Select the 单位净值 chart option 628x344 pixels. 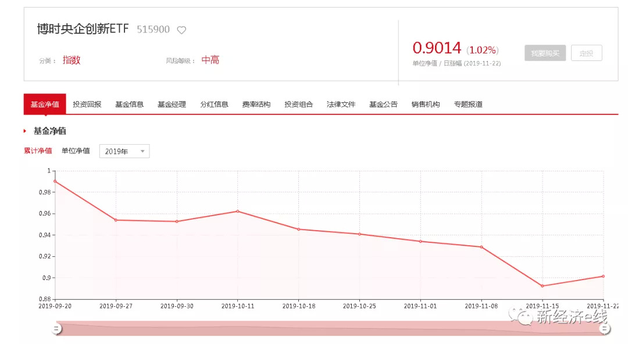click(76, 150)
